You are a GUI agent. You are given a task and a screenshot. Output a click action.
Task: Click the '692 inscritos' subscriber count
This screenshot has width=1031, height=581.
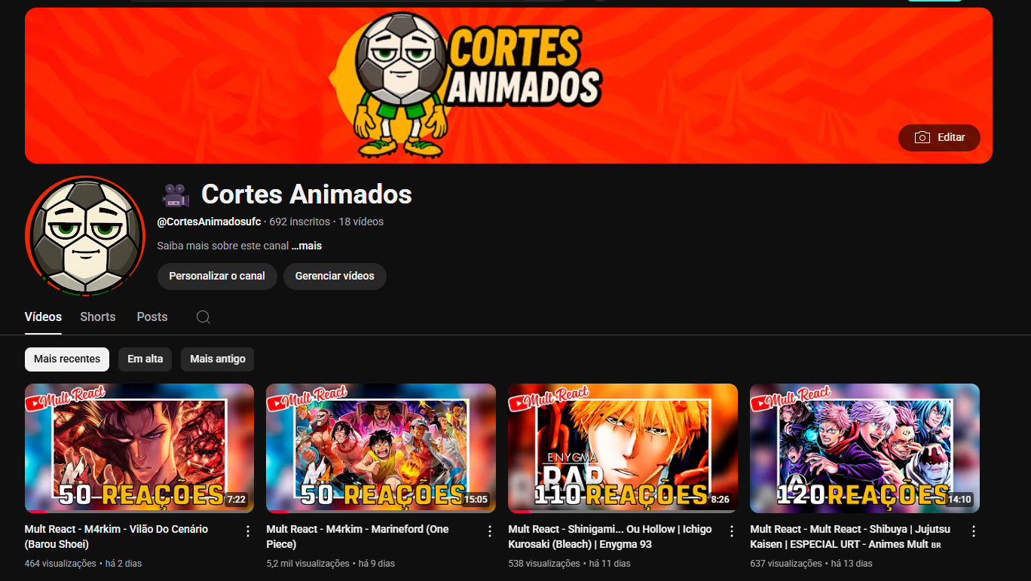coord(299,222)
